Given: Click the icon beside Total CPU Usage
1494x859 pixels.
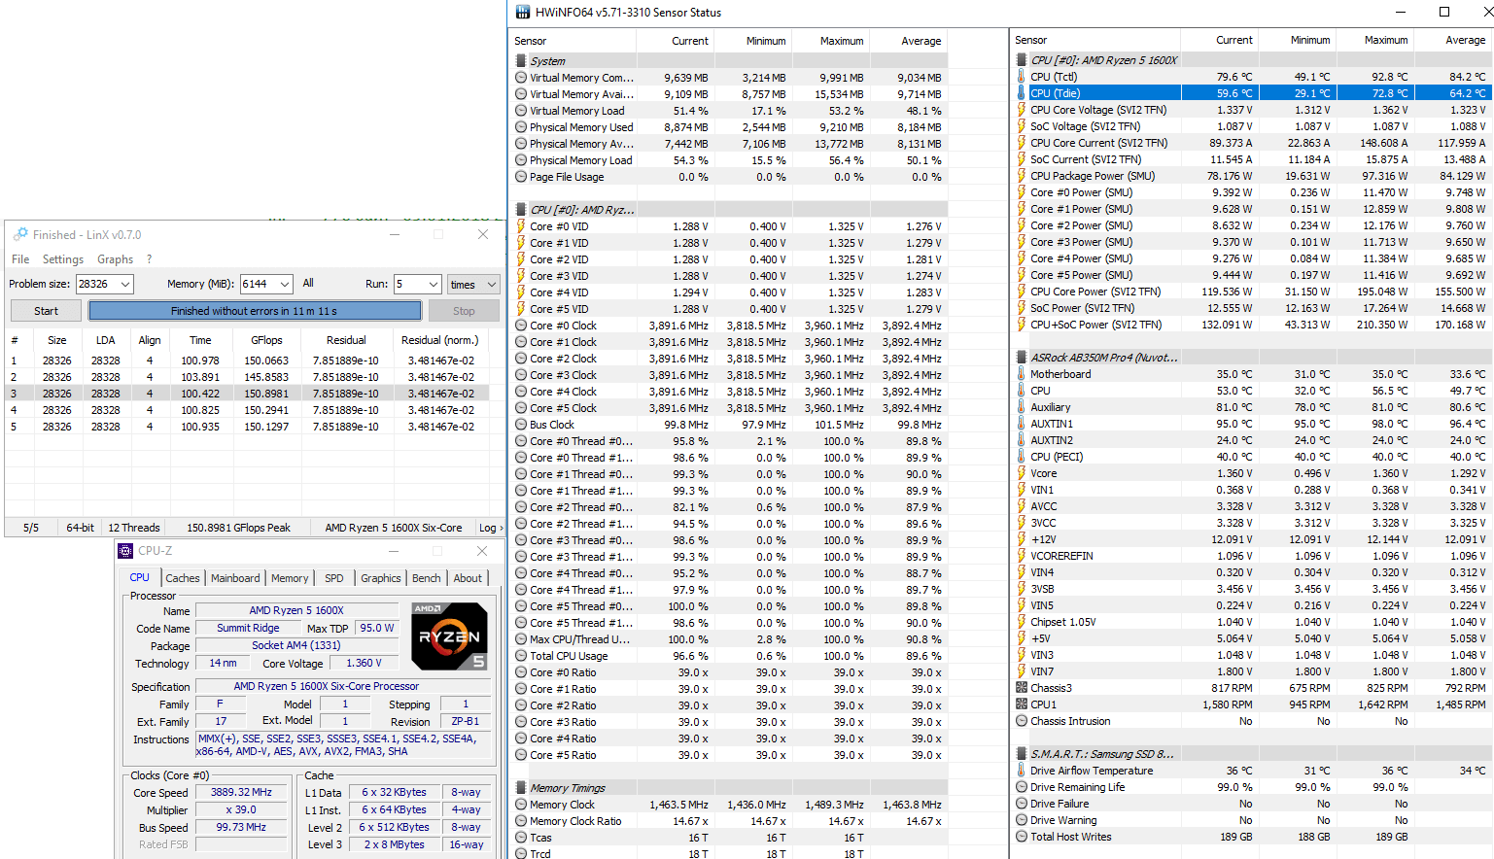Looking at the screenshot, I should [x=521, y=656].
